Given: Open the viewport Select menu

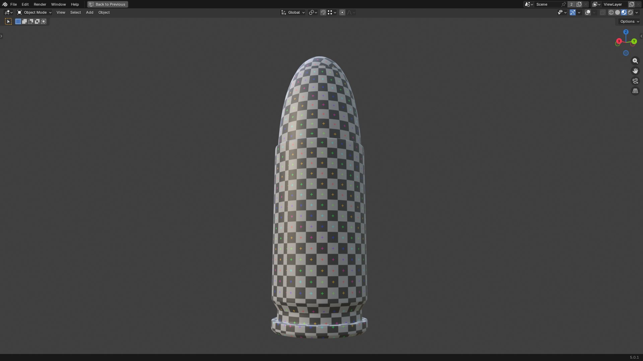Looking at the screenshot, I should point(75,12).
